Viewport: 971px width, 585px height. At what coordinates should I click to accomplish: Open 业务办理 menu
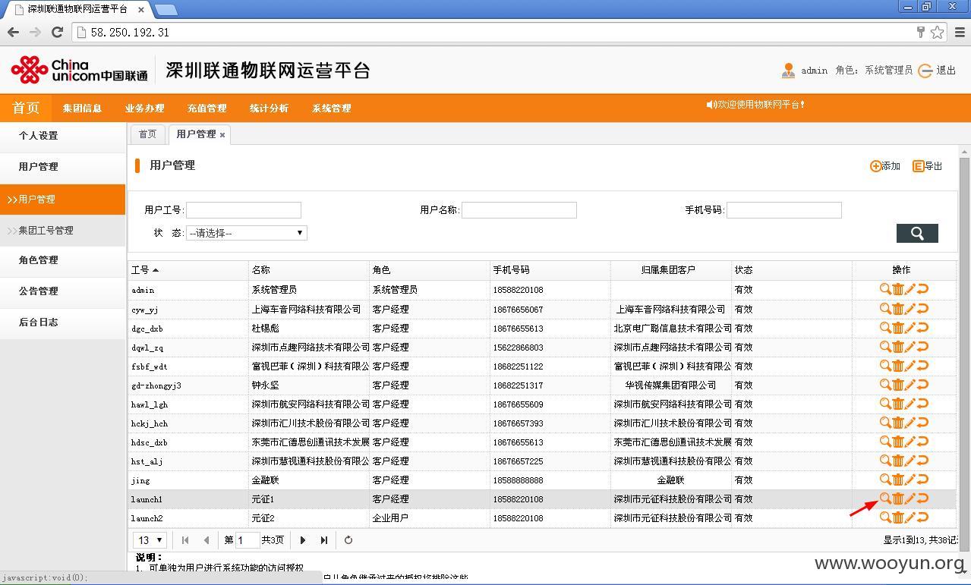coord(144,108)
